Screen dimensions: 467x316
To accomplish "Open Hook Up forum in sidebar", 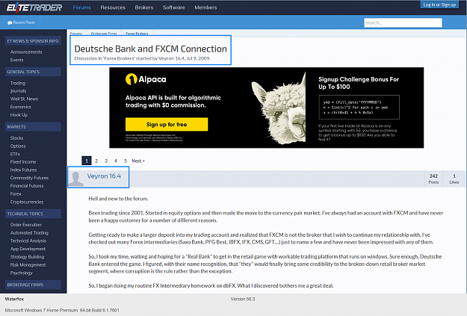I will pyautogui.click(x=19, y=114).
